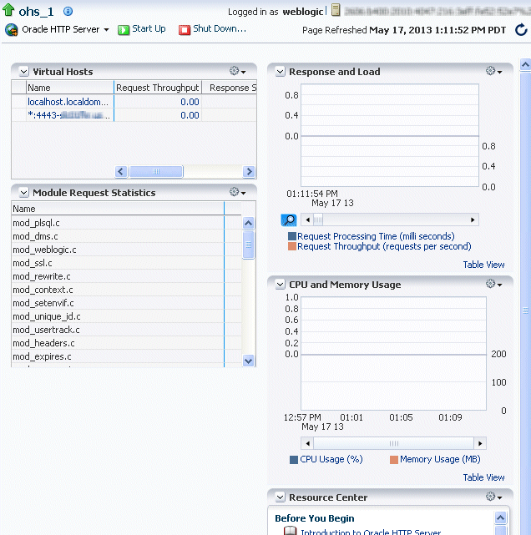
Task: Collapse the Virtual Hosts panel
Action: [x=23, y=72]
